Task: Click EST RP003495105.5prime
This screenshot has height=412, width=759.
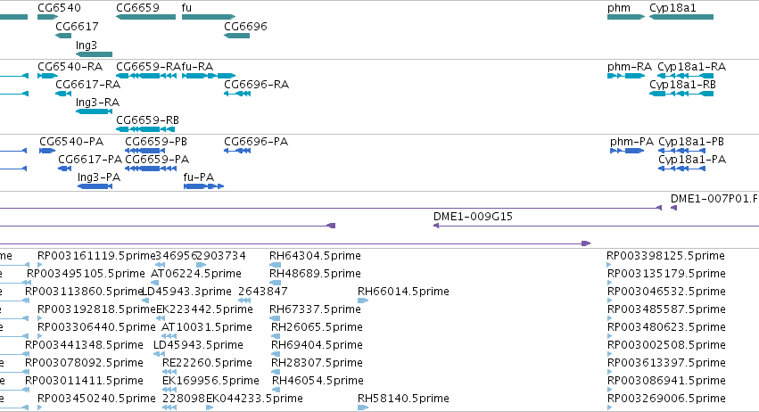Action: pos(86,274)
